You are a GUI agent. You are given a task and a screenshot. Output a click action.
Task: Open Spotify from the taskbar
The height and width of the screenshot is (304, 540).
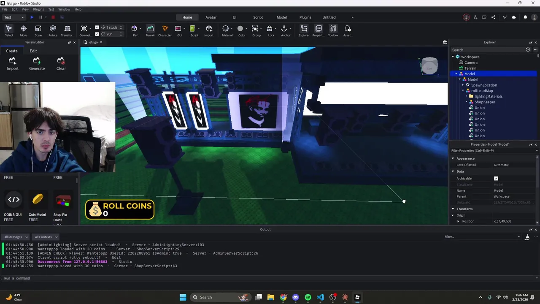click(x=308, y=297)
